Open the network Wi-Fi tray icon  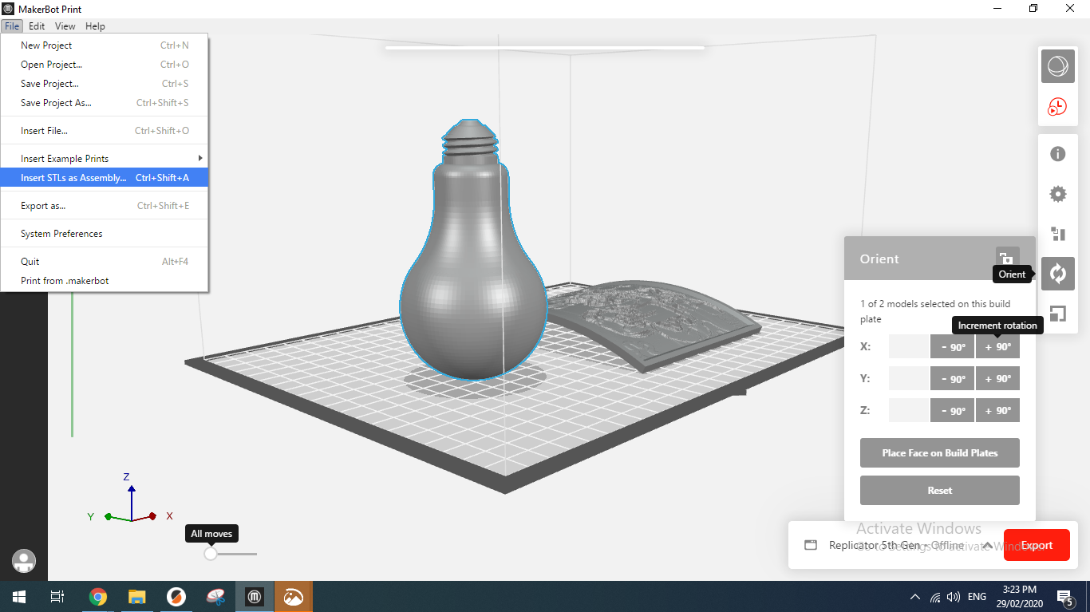tap(935, 597)
